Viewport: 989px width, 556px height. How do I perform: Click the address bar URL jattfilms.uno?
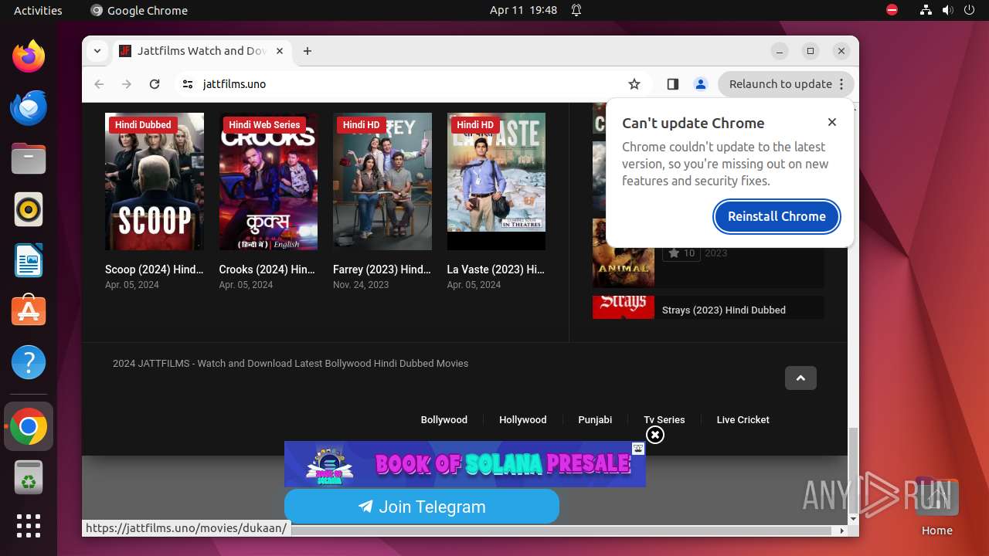point(234,84)
